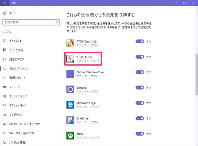This screenshot has width=198, height=146.
Task: Select the ディスプレイ monitor icon
Action: [x=5, y=41]
